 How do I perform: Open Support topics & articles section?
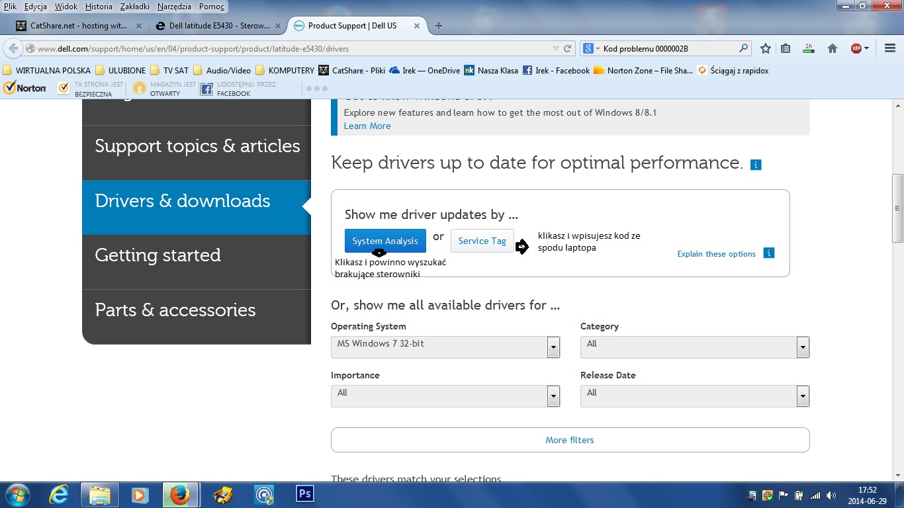coord(197,153)
